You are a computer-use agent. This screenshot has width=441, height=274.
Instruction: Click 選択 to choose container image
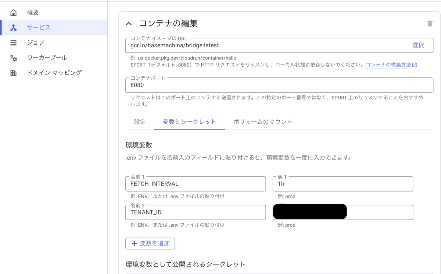(x=418, y=45)
